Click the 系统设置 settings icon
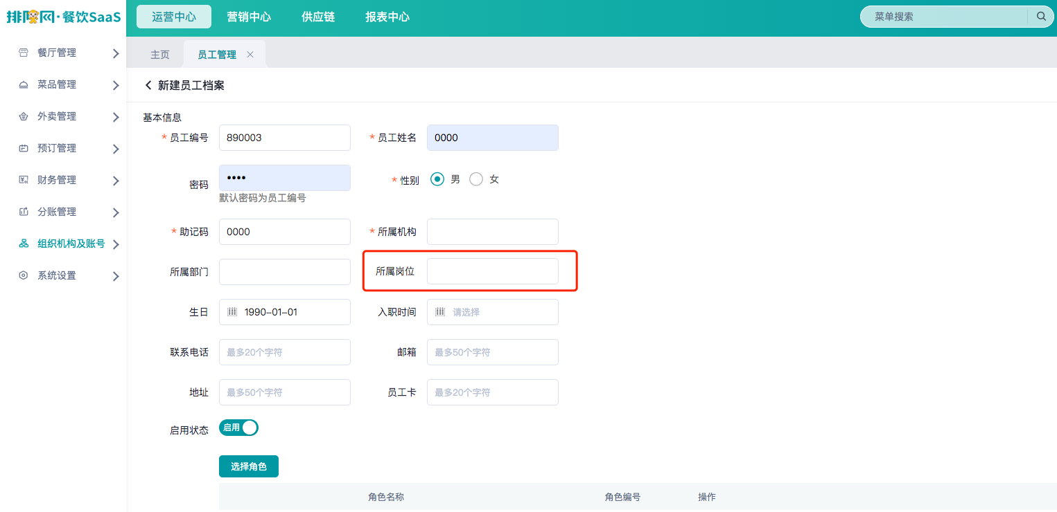This screenshot has height=512, width=1057. [24, 275]
